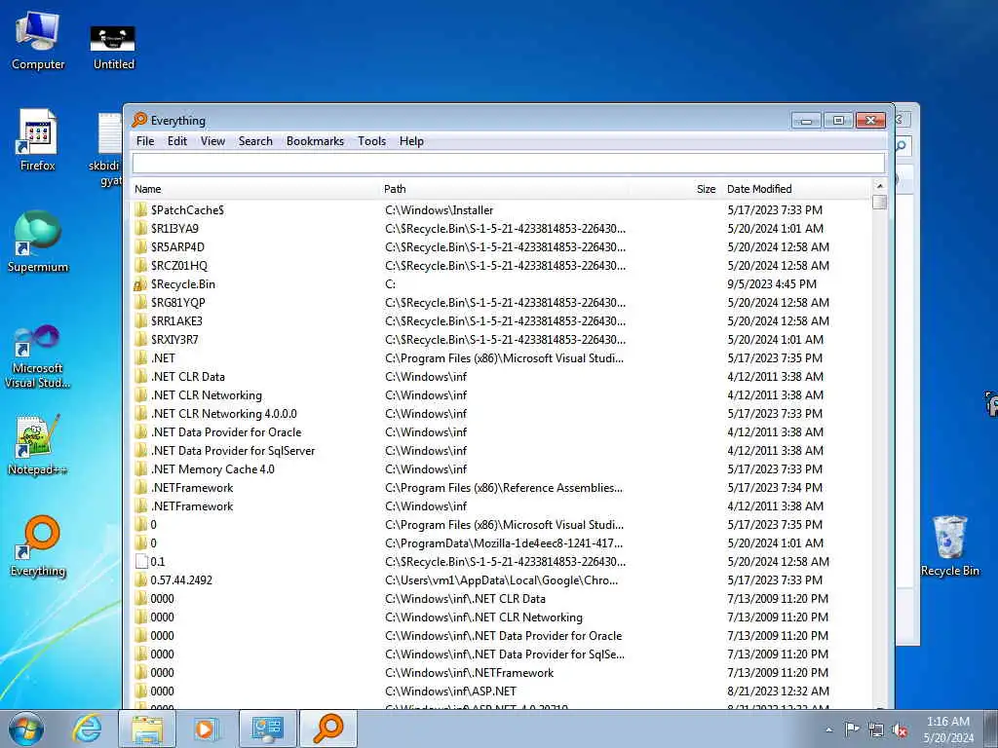Maximize the Everything window

point(838,120)
